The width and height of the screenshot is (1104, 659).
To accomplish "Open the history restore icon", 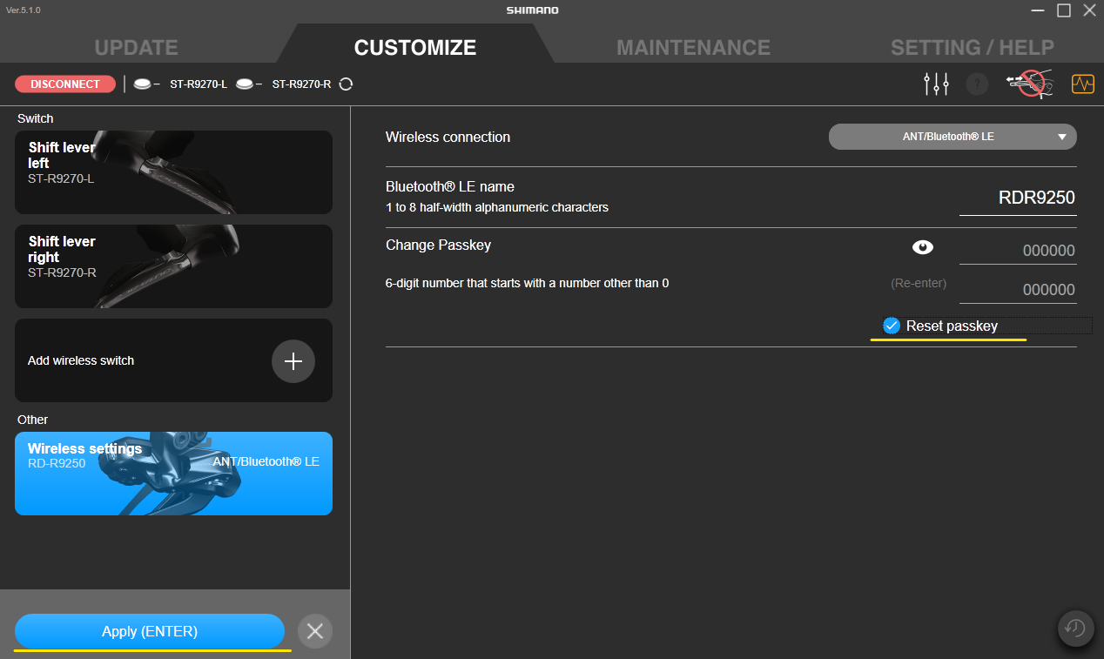I will pos(1076,628).
